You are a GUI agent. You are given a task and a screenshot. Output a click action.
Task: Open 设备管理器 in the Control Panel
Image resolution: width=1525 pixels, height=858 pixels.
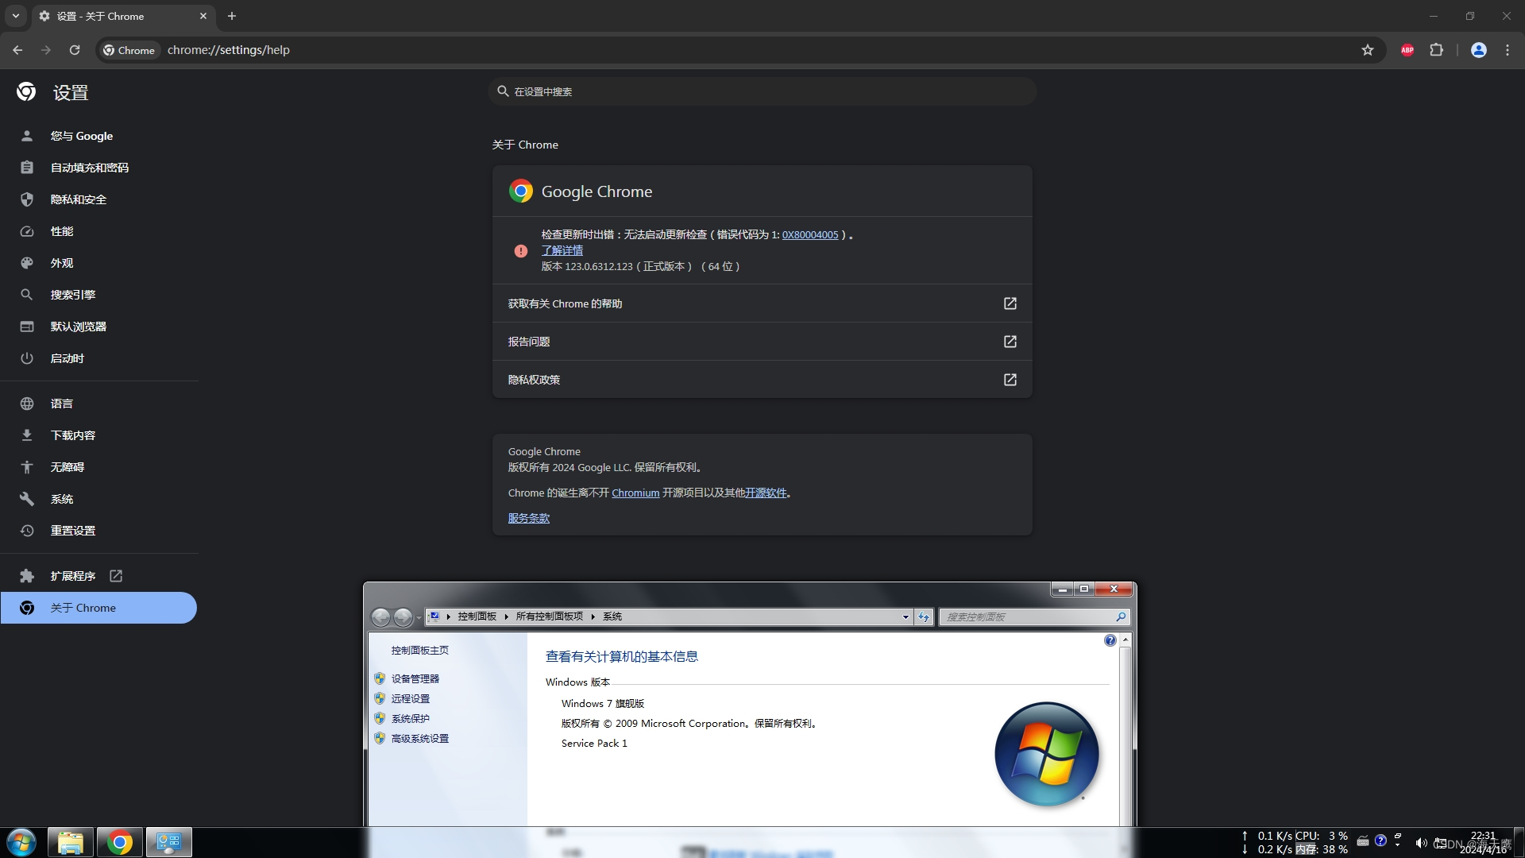tap(415, 679)
